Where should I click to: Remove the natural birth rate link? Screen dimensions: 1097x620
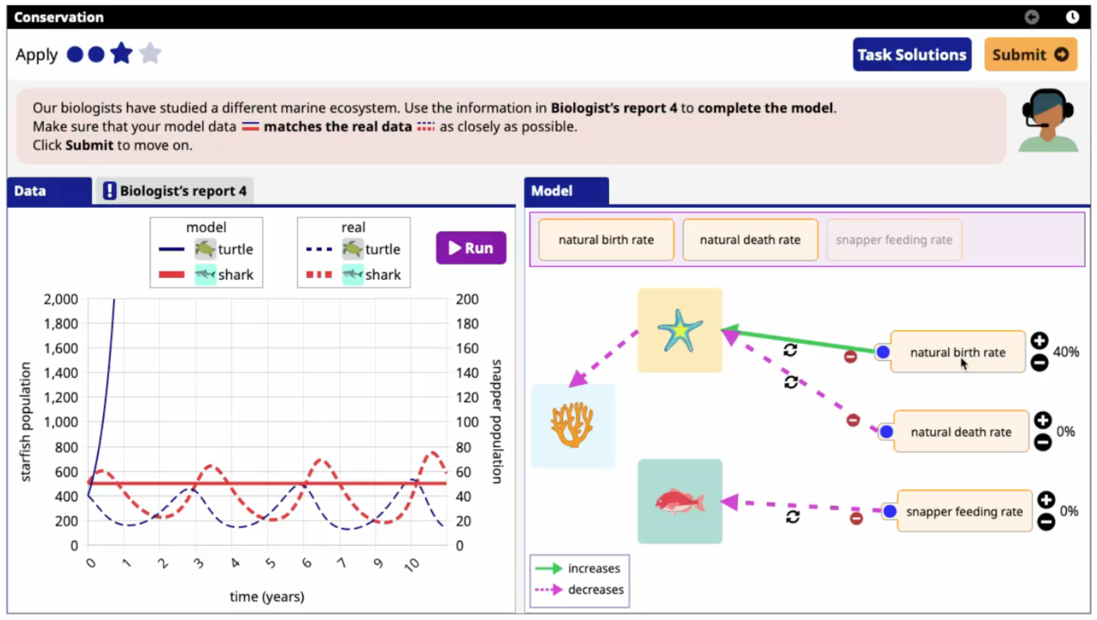(x=850, y=357)
